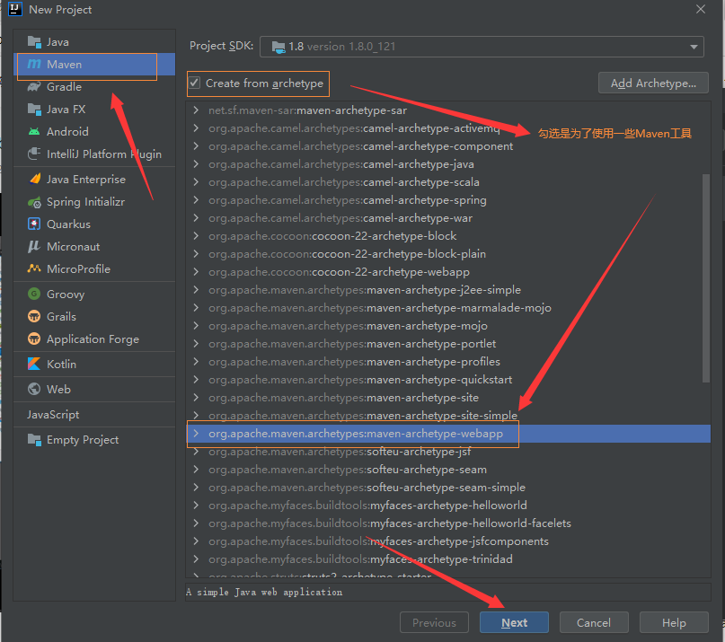Click the SDK folder icon in dropdown
Screen dimensions: 725x642
point(279,47)
